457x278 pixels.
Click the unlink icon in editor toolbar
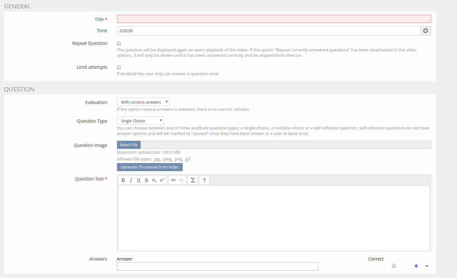(181, 180)
